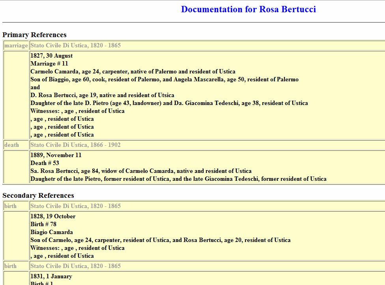
Task: Click the 'Documentation for Rosa Bertucci' heading
Action: pos(248,9)
